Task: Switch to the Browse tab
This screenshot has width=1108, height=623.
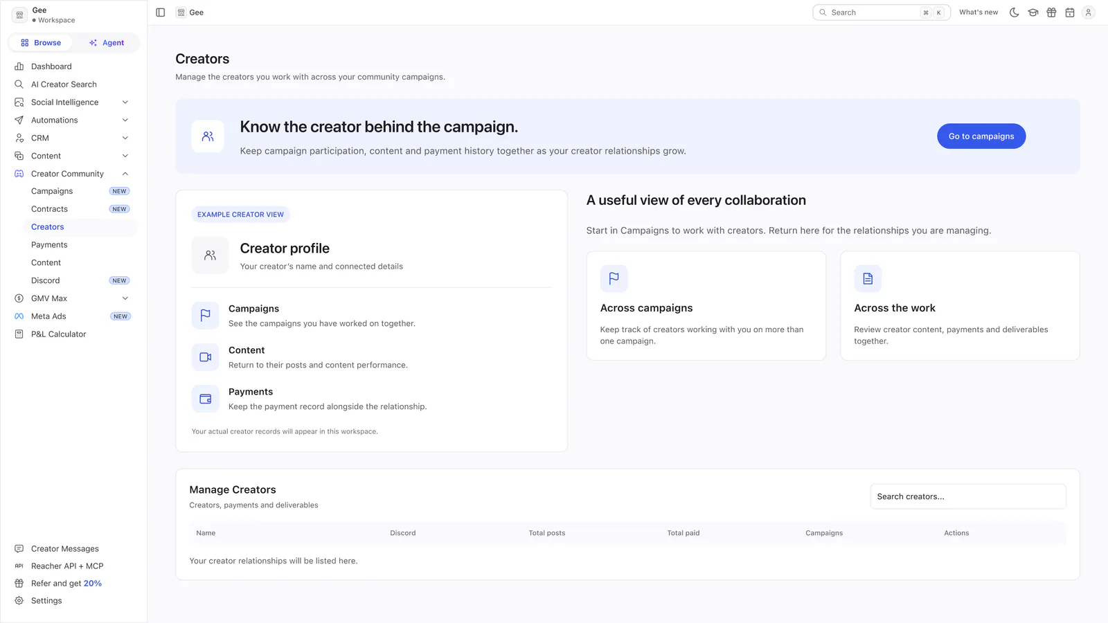Action: pyautogui.click(x=41, y=43)
